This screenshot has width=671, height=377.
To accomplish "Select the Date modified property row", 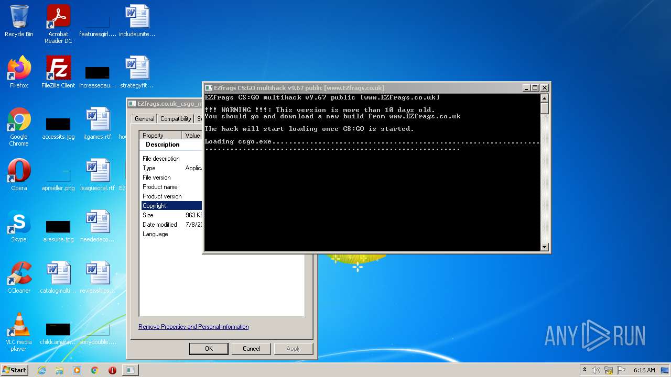I will tap(171, 225).
